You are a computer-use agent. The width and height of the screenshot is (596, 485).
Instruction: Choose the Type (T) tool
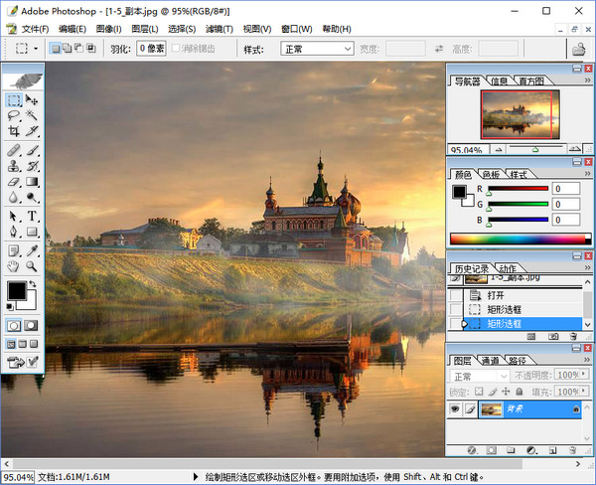tap(32, 217)
